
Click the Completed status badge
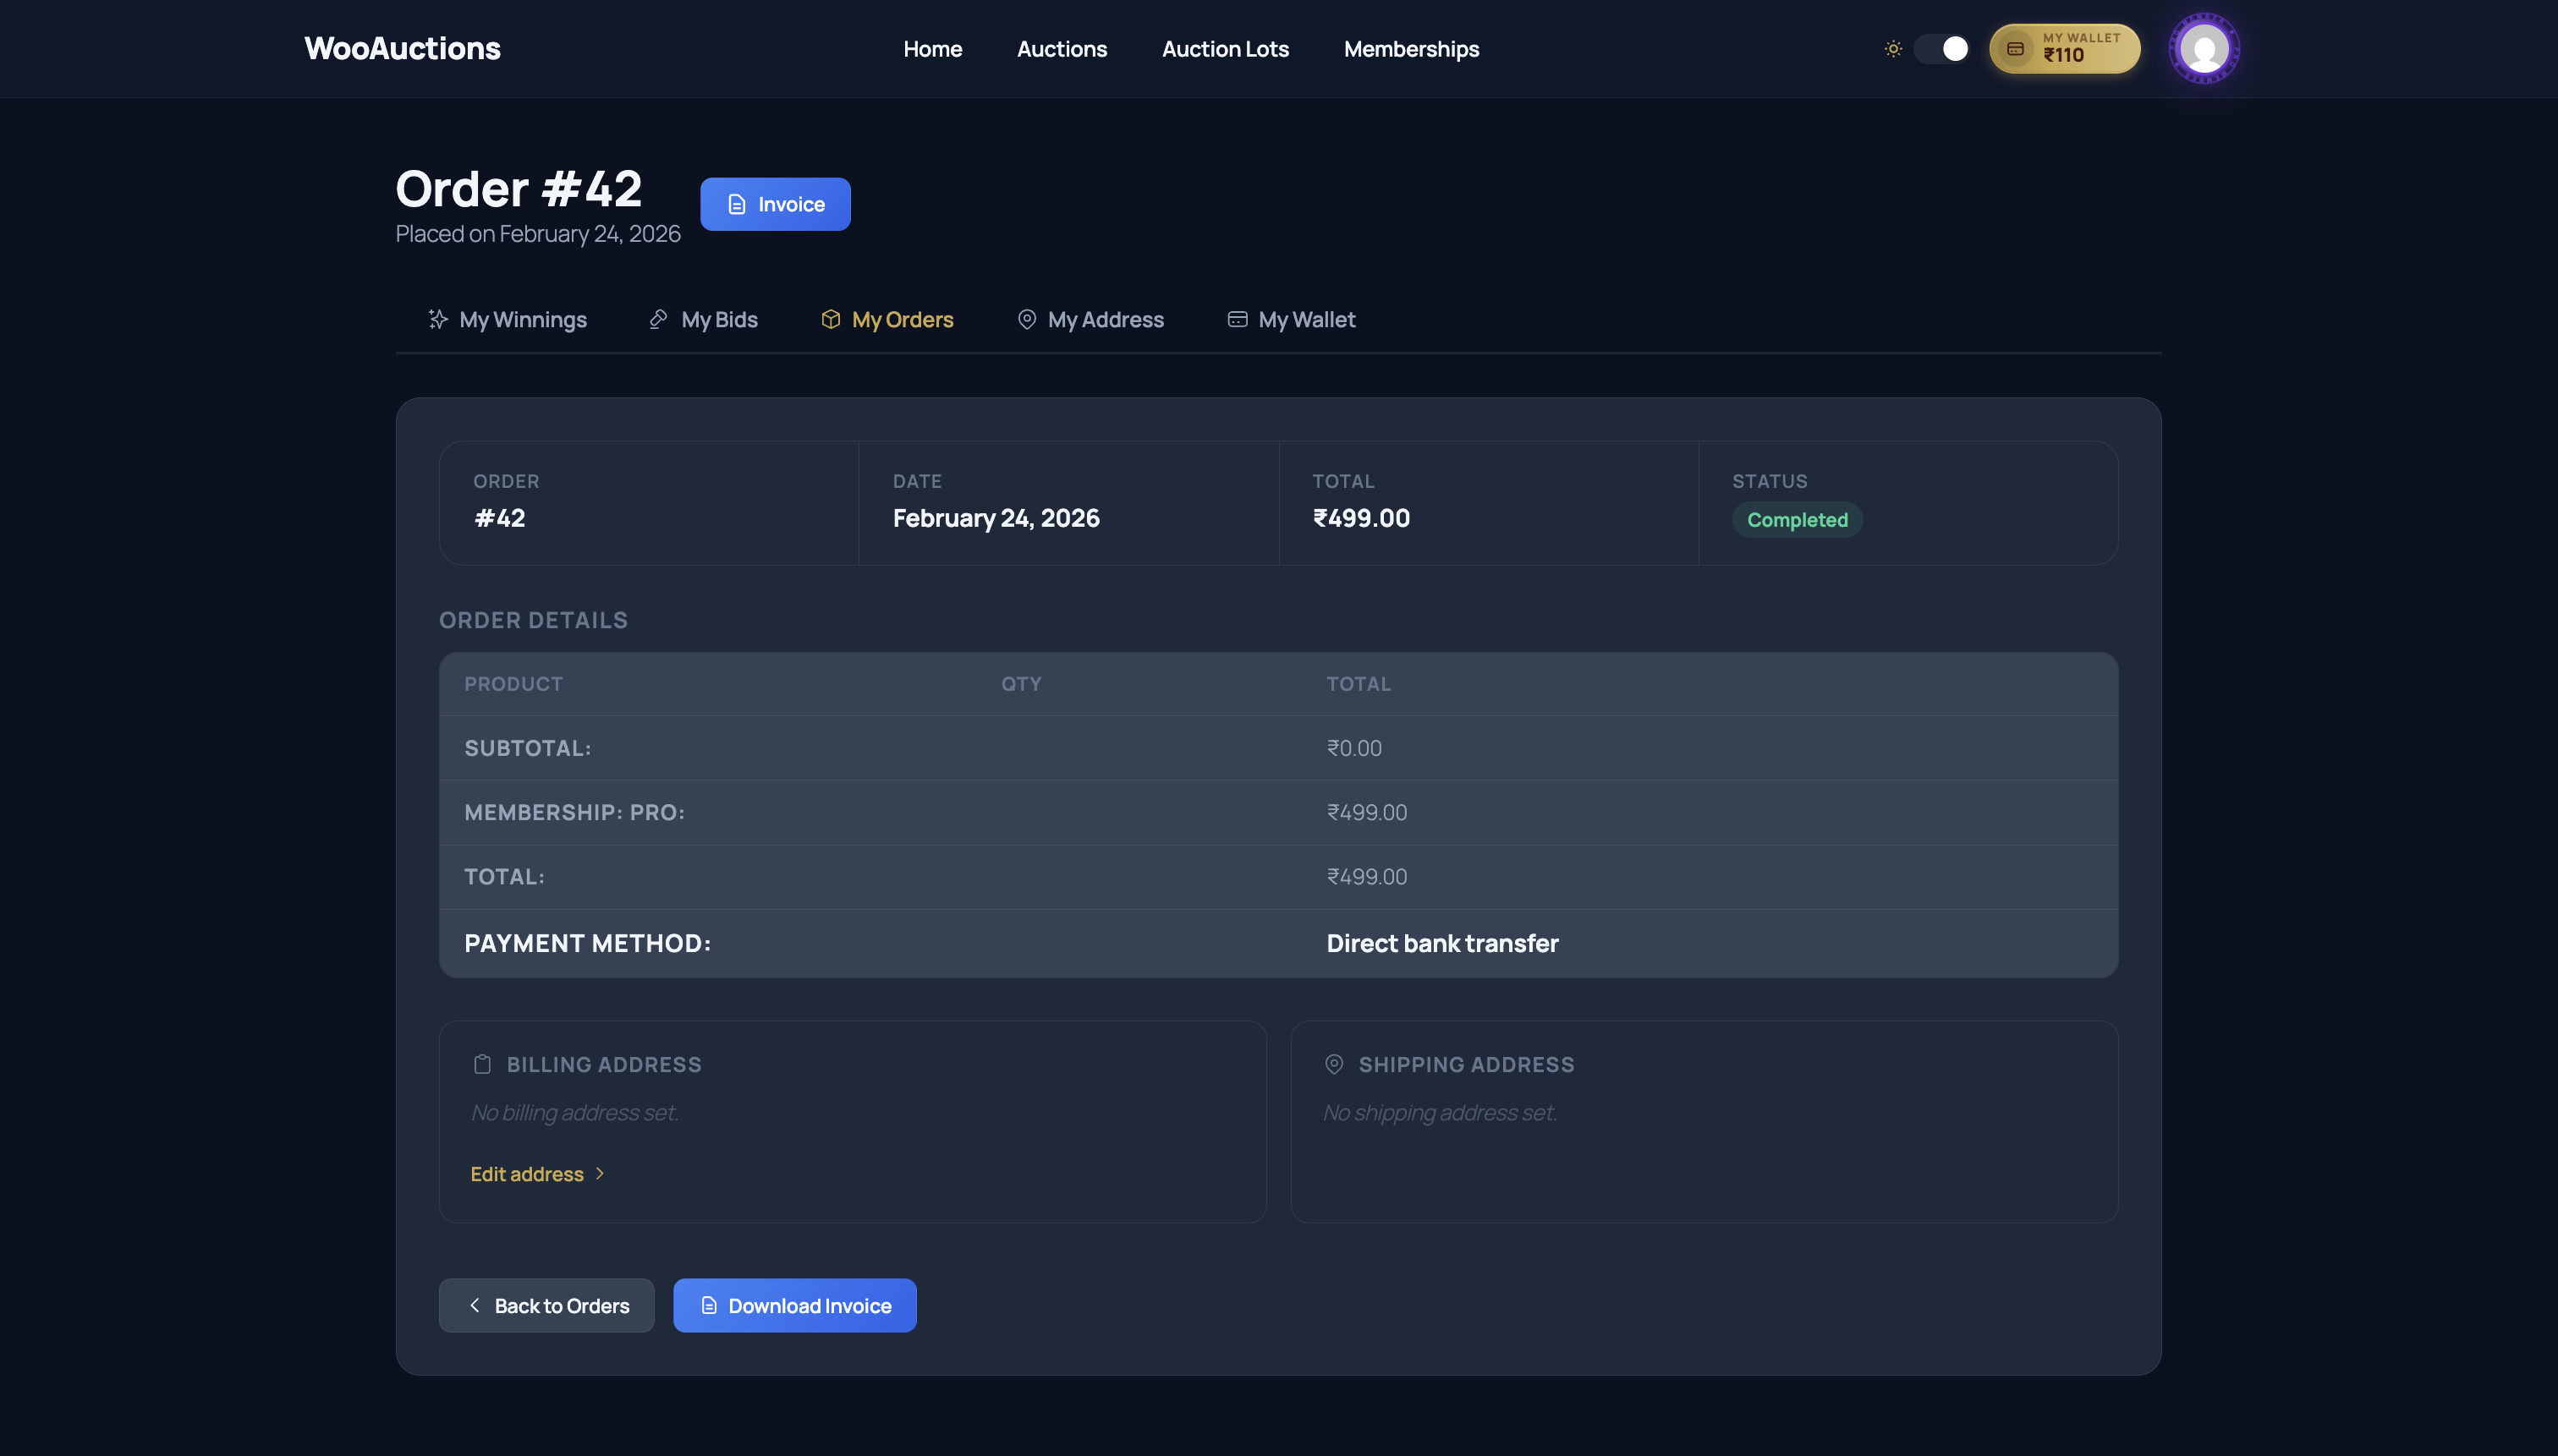(1796, 519)
